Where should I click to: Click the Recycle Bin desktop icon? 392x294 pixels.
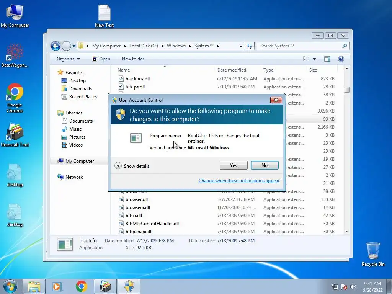tap(373, 254)
